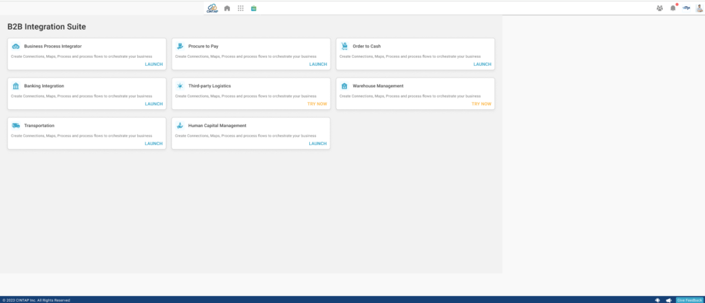Open the user groups icon
The height and width of the screenshot is (303, 705).
[x=660, y=8]
